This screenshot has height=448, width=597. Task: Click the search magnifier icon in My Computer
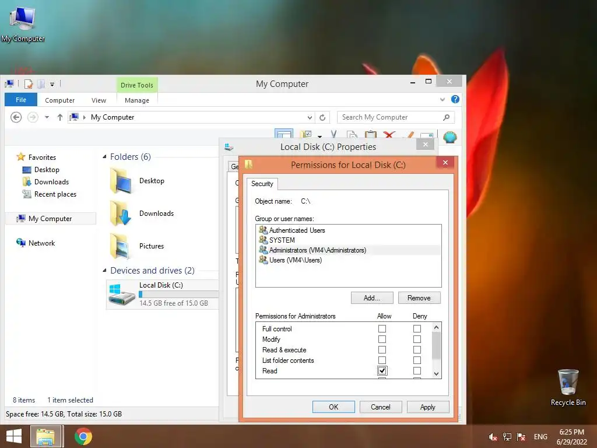446,117
